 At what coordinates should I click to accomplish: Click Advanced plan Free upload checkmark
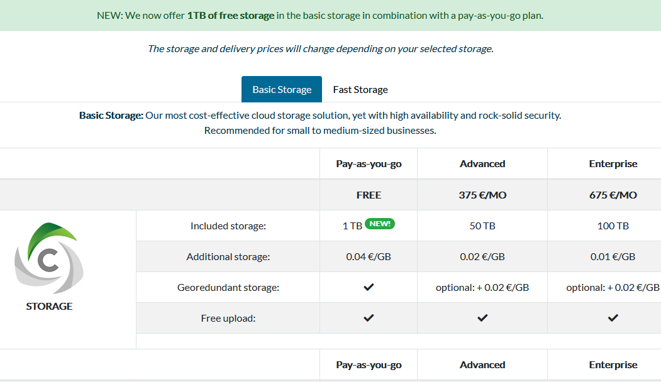482,318
